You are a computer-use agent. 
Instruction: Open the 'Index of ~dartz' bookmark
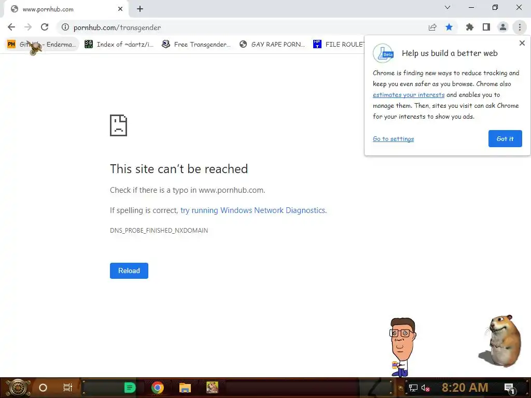pyautogui.click(x=119, y=45)
